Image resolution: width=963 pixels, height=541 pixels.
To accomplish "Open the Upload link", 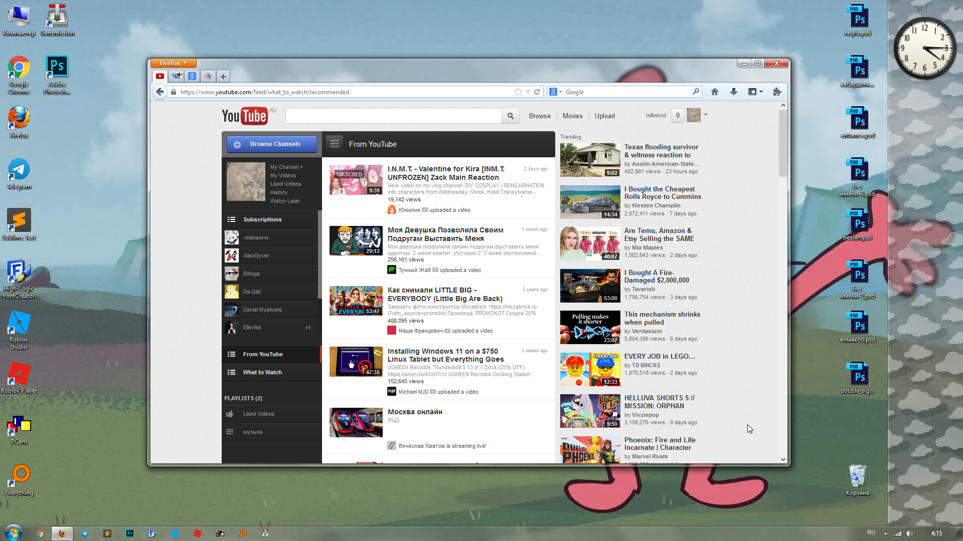I will (x=604, y=116).
